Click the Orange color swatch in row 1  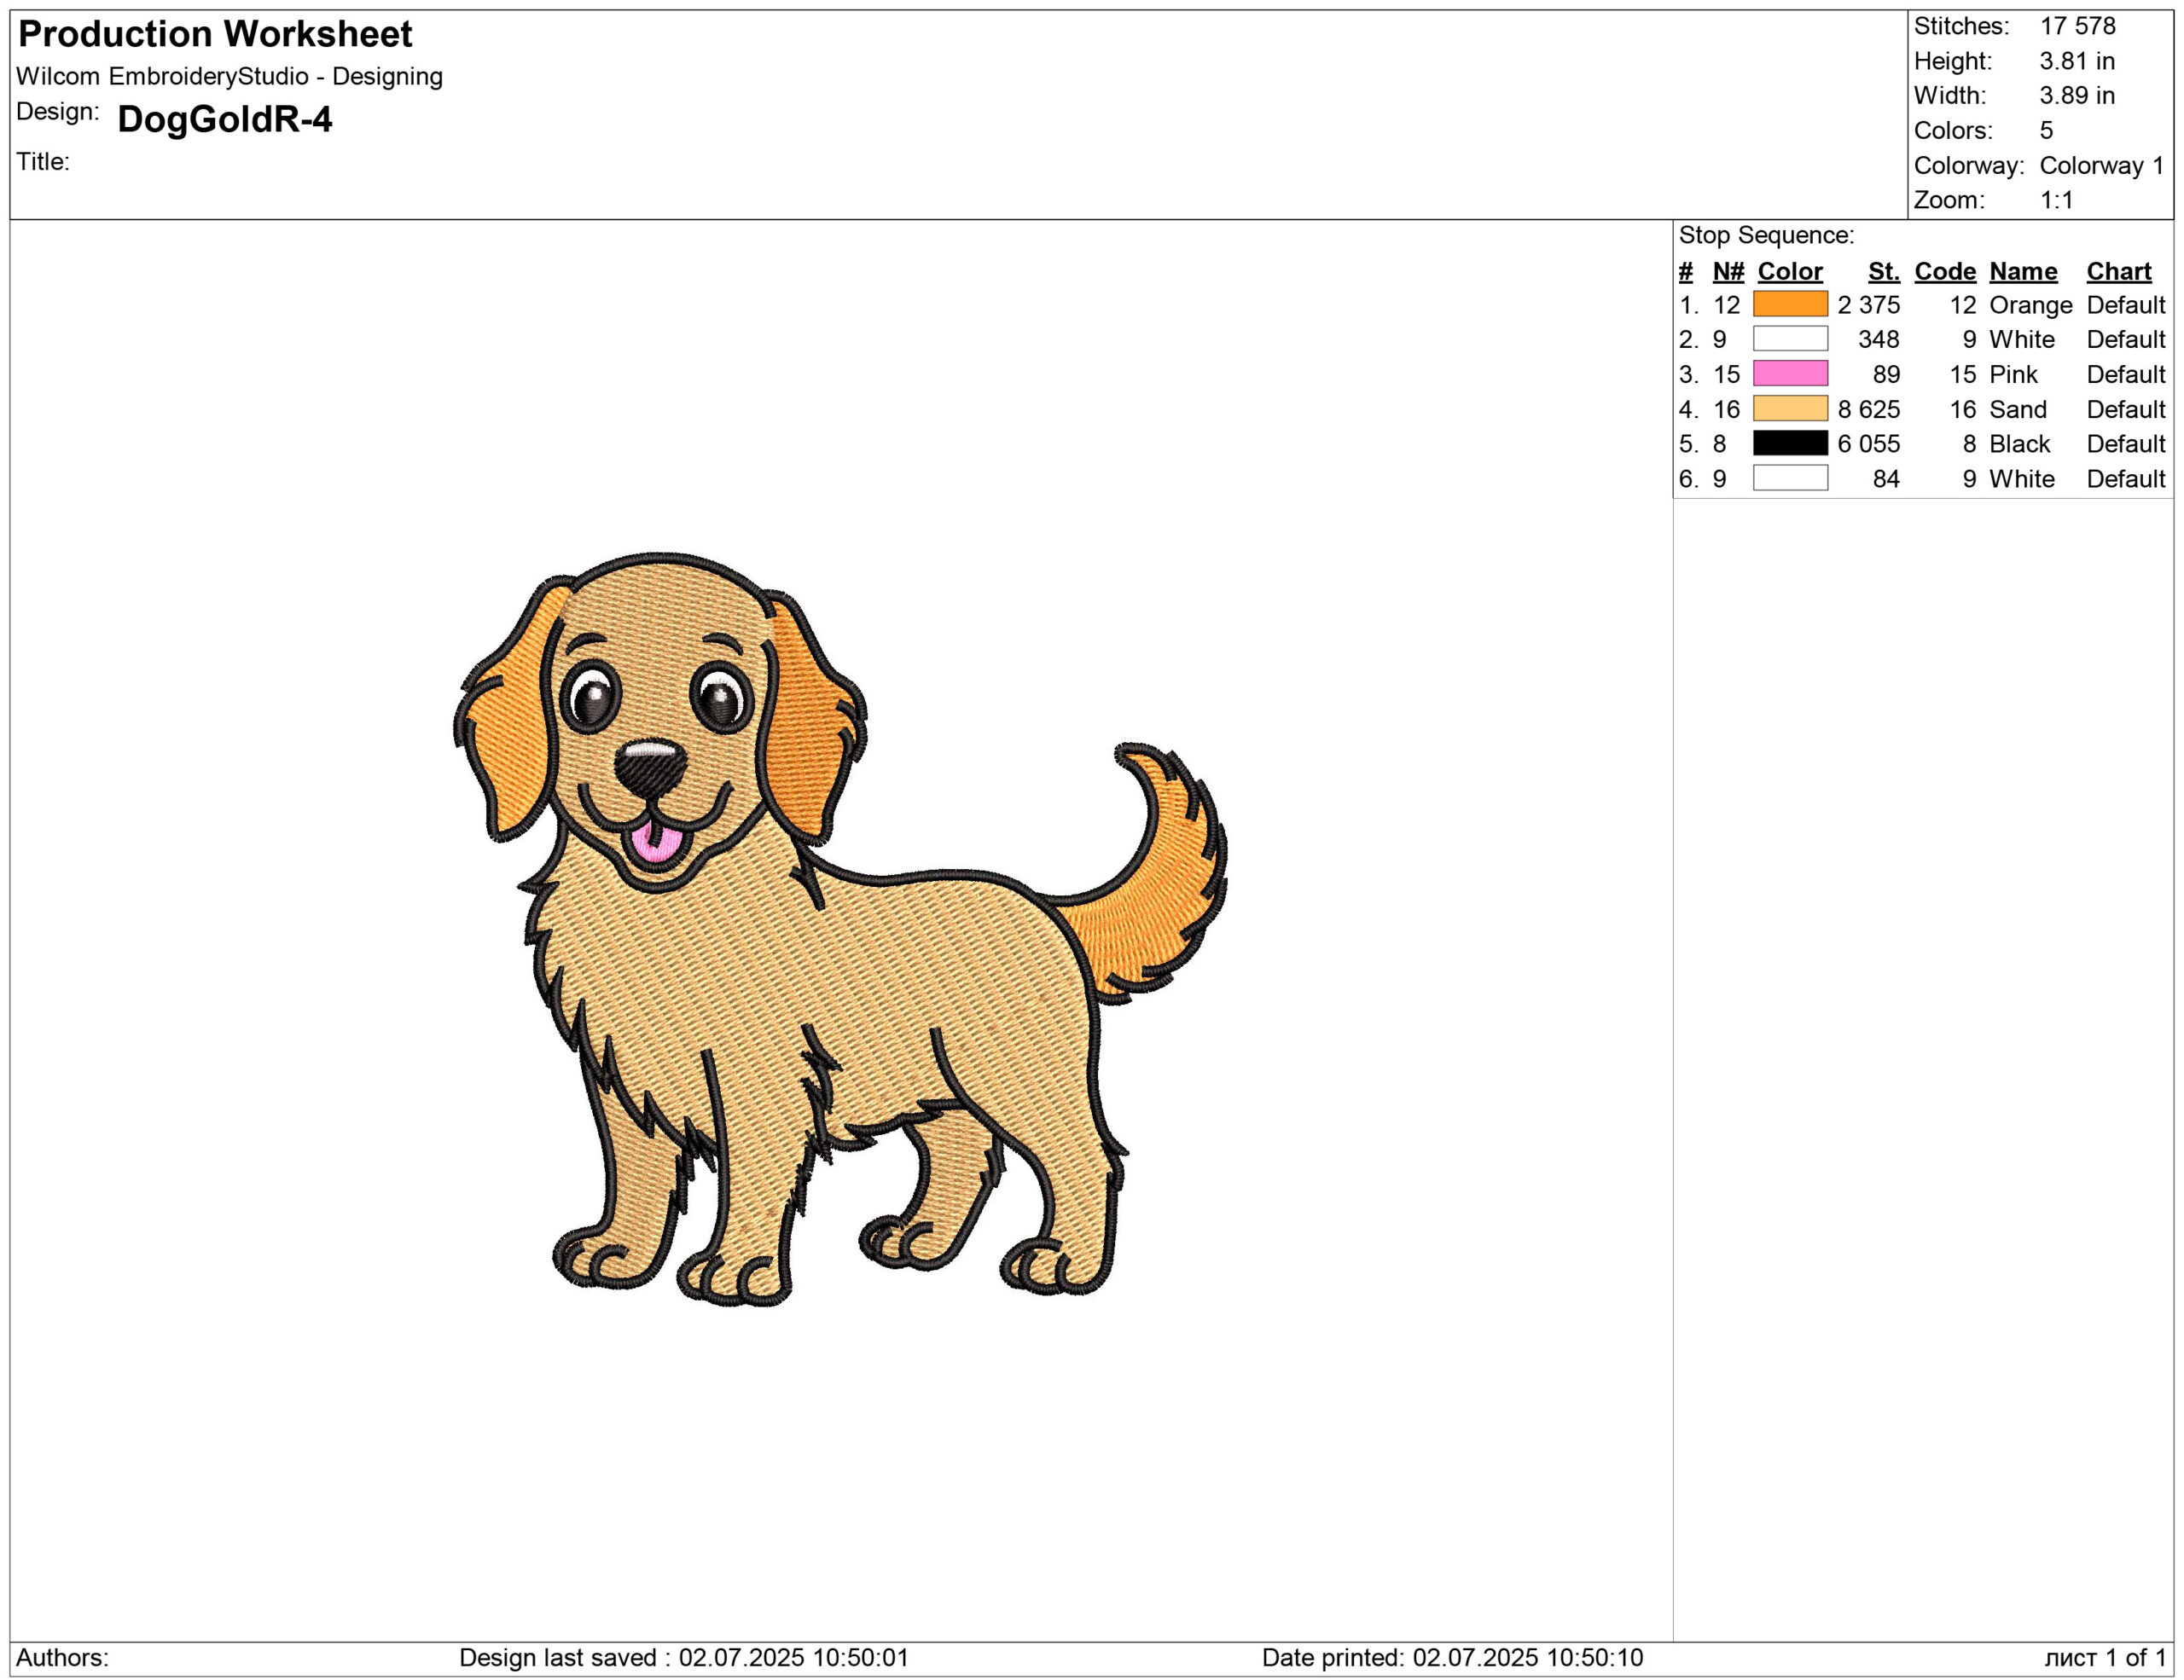[1789, 304]
